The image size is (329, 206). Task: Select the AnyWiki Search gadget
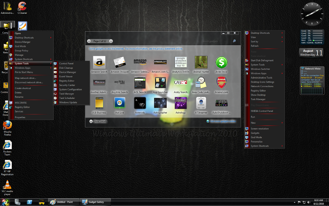click(120, 82)
